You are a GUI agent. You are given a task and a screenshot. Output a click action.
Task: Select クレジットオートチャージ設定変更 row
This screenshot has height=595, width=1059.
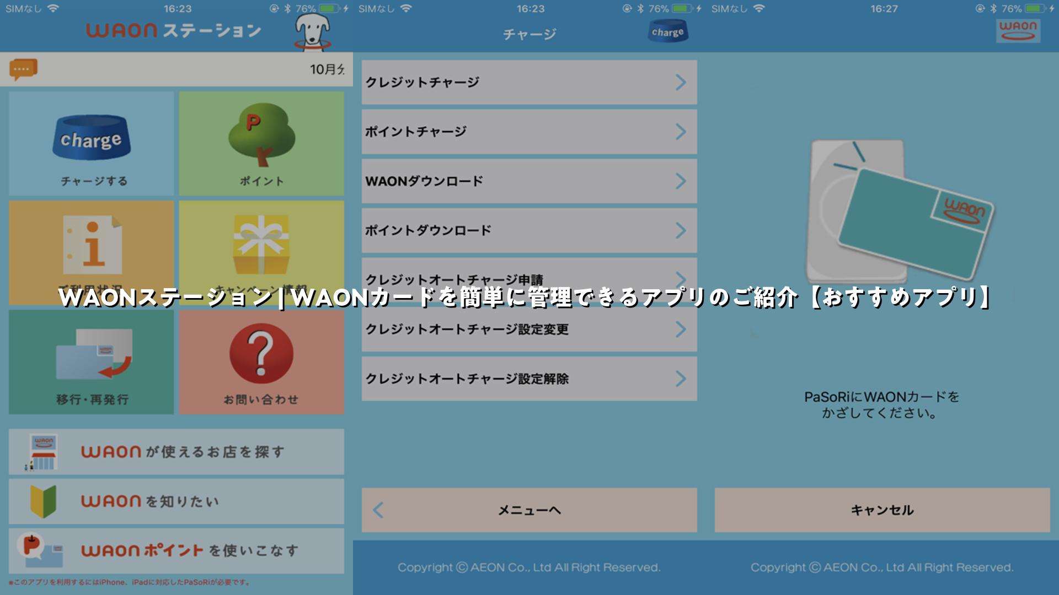(x=529, y=329)
